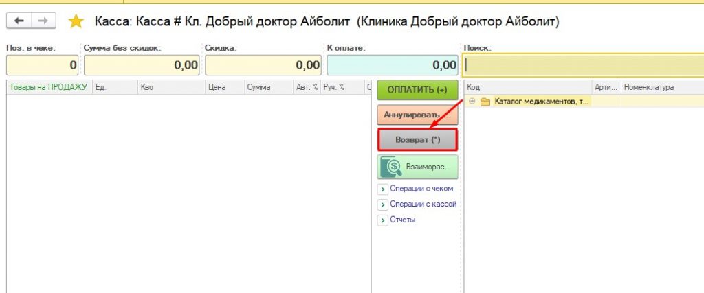Click the back navigation arrow
Screen dimensions: 704x293
click(x=19, y=21)
